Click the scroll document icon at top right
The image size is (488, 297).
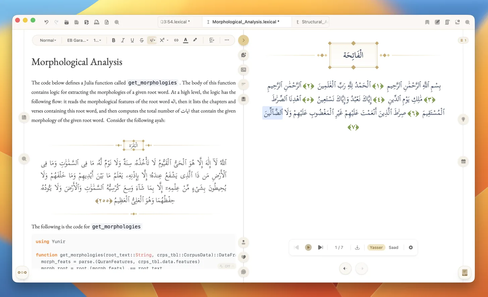point(447,22)
